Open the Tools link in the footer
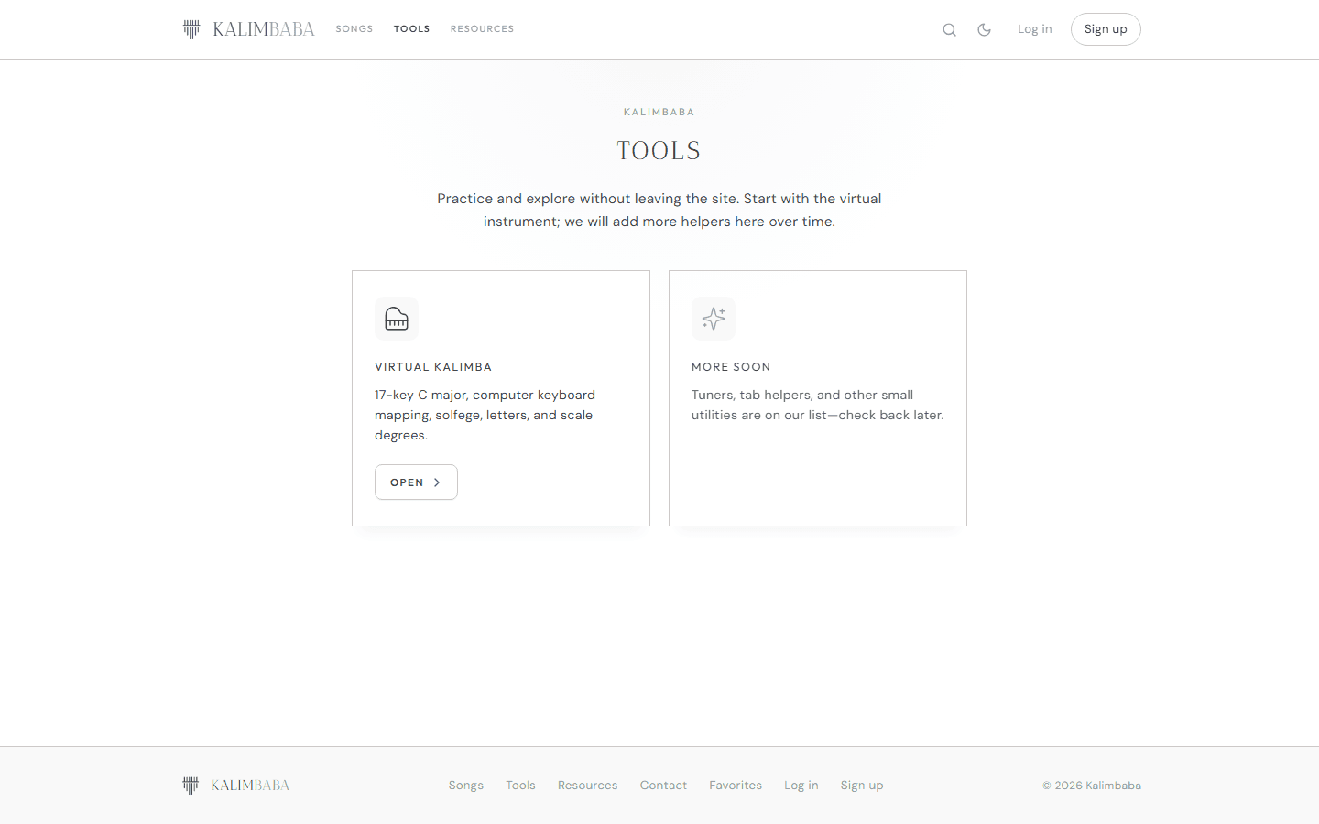Screen dimensions: 1319x824 point(520,786)
